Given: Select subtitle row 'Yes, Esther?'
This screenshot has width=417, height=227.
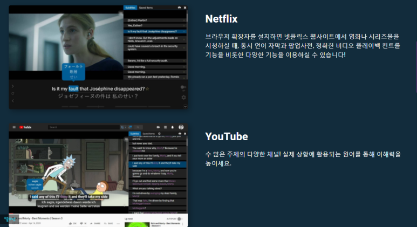Looking at the screenshot, I should (x=155, y=25).
